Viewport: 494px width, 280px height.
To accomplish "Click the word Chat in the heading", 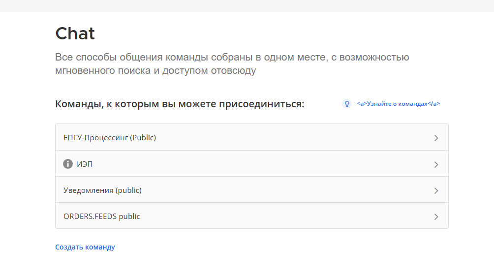I will [75, 33].
